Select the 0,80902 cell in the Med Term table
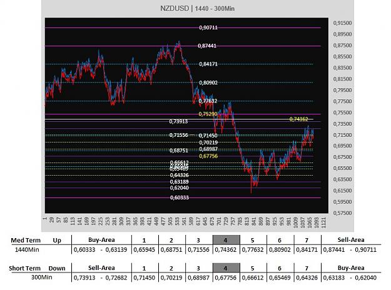This screenshot has width=391, height=290. [x=280, y=249]
